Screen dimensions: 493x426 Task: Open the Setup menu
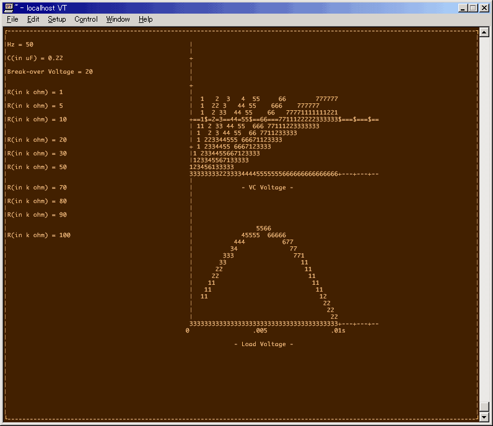pos(57,19)
